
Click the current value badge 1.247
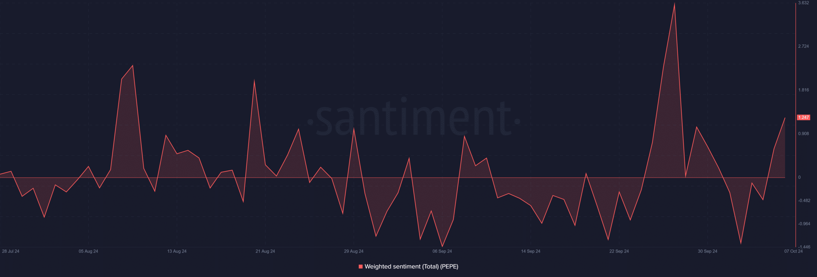pos(803,118)
